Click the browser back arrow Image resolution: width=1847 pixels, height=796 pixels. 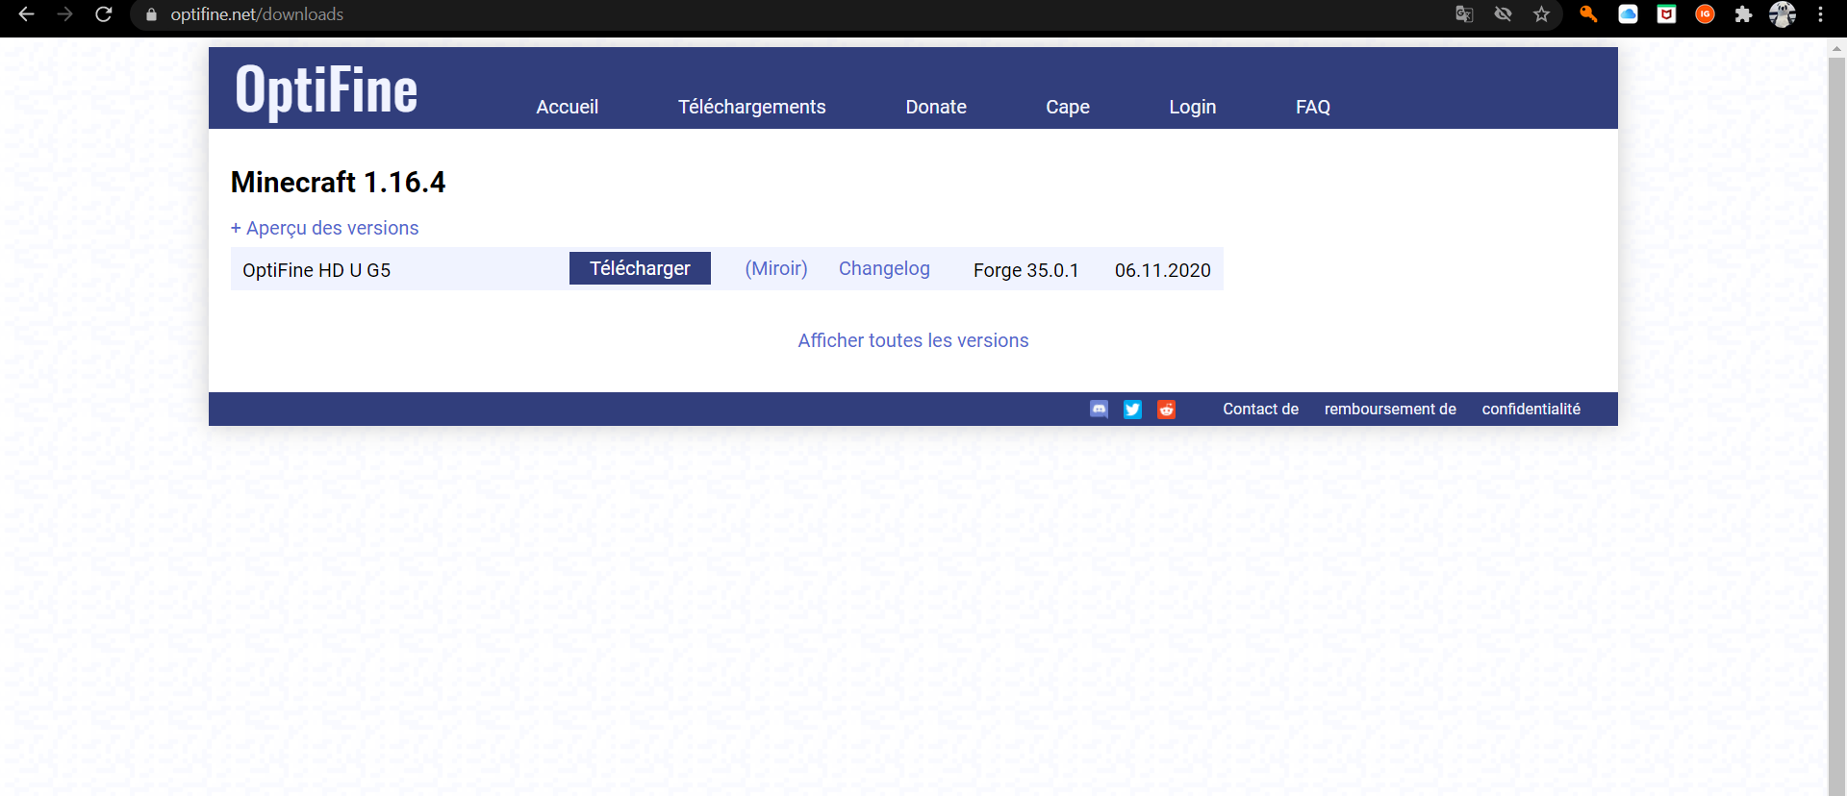tap(26, 14)
